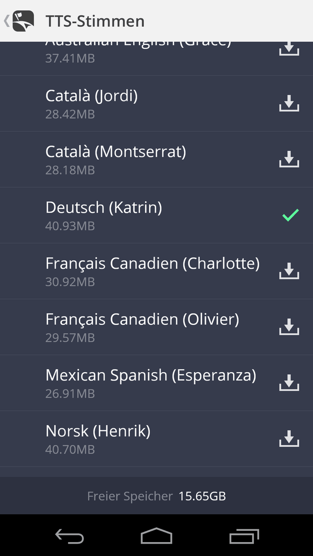This screenshot has width=313, height=556.
Task: Go back using the header chevron
Action: click(6, 21)
